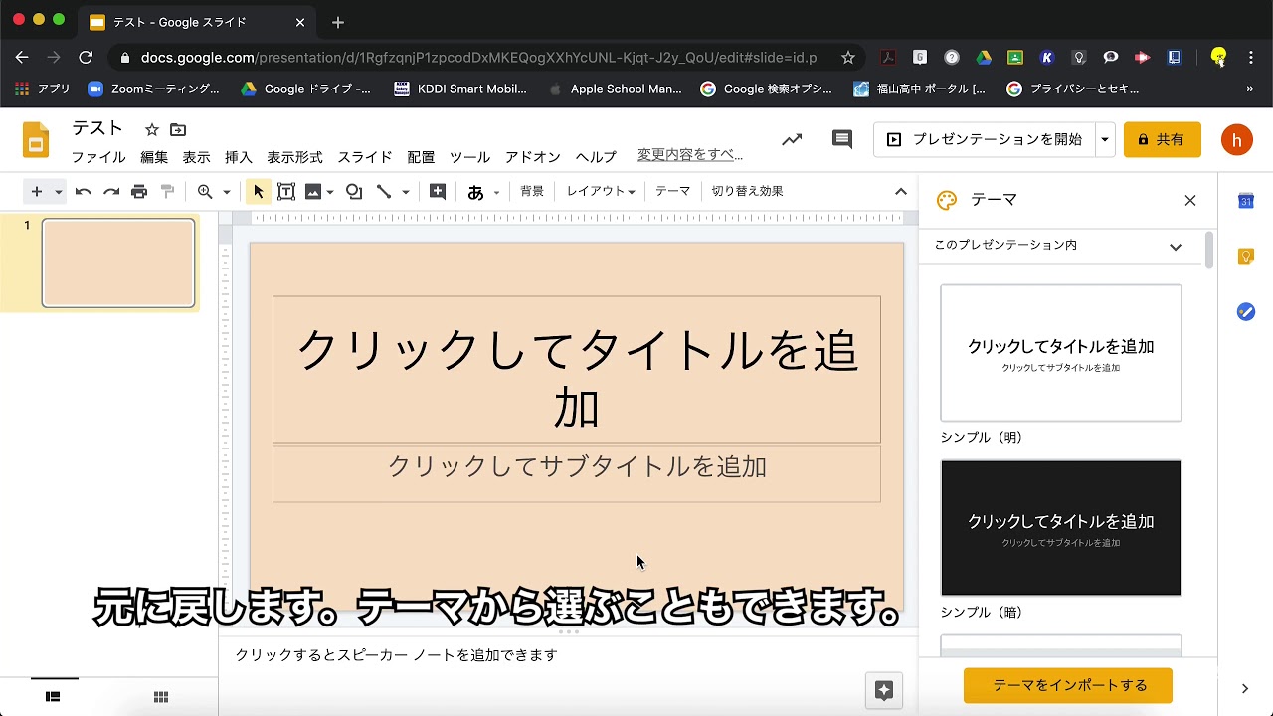The height and width of the screenshot is (716, 1273).
Task: Switch to grid view icon
Action: 161,697
